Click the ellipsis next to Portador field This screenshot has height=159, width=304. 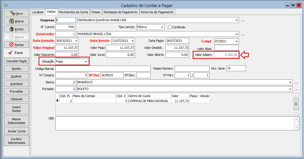pyautogui.click(x=296, y=89)
